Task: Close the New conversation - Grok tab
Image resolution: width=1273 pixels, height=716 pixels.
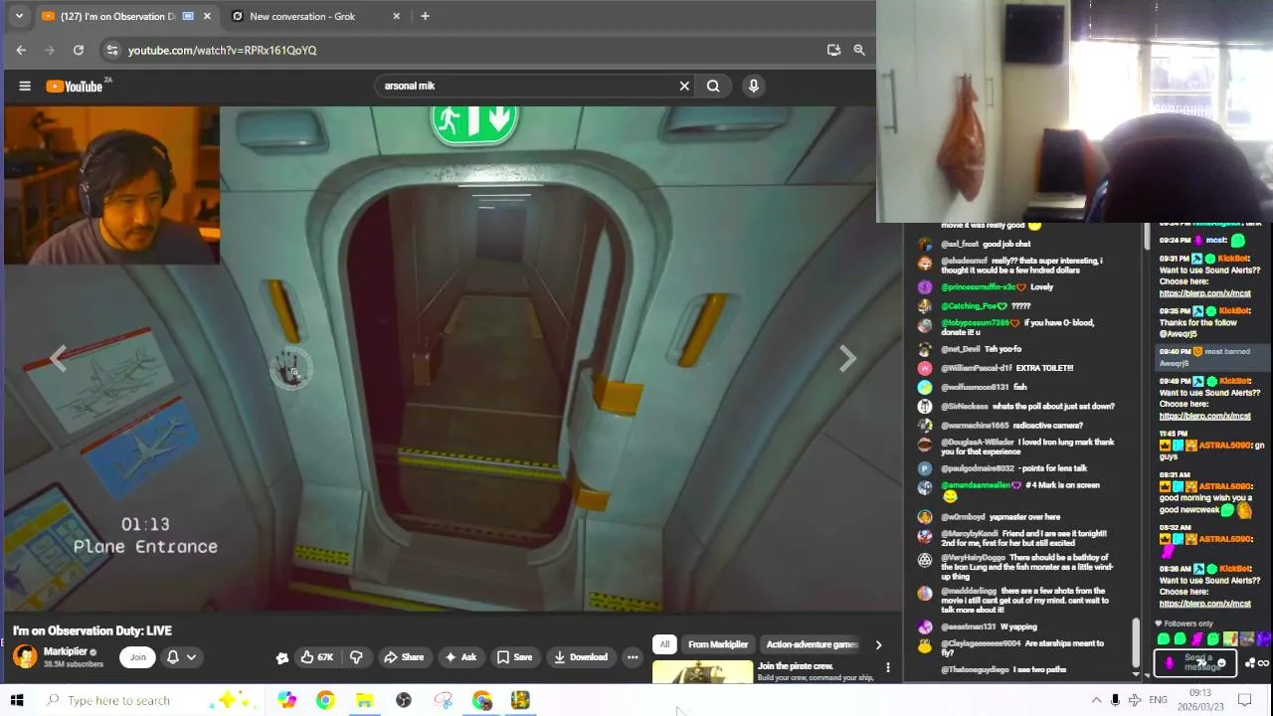Action: (397, 16)
